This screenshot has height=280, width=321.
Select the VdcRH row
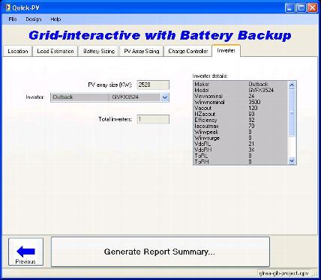[240, 150]
